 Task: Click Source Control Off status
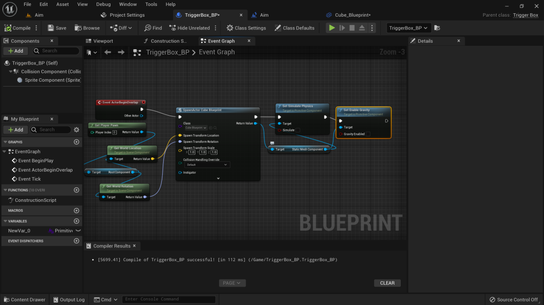coord(514,300)
